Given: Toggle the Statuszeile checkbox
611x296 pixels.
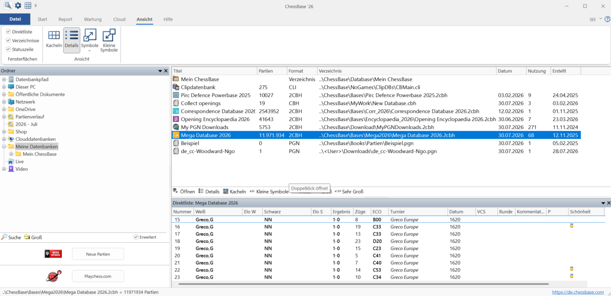Looking at the screenshot, I should [8, 49].
